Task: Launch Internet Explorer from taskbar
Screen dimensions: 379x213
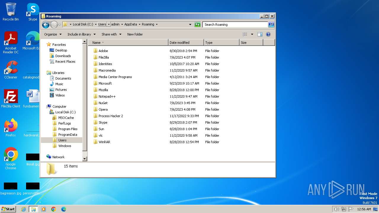Action: (x=23, y=209)
